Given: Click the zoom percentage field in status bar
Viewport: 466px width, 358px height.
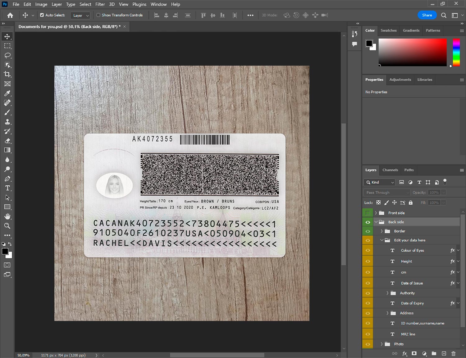Looking at the screenshot, I should (x=24, y=355).
